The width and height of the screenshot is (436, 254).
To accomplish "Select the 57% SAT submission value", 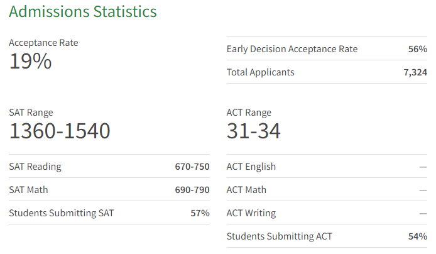I will tap(200, 213).
